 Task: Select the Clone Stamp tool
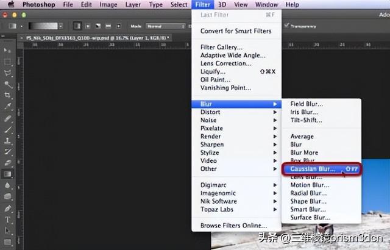(x=7, y=140)
